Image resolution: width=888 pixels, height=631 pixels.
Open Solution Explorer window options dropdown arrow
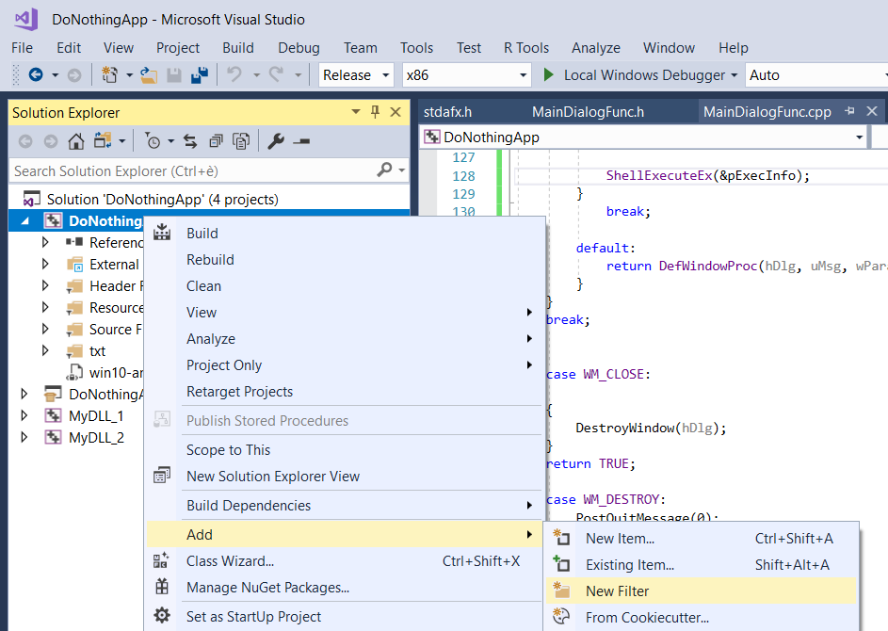click(356, 112)
